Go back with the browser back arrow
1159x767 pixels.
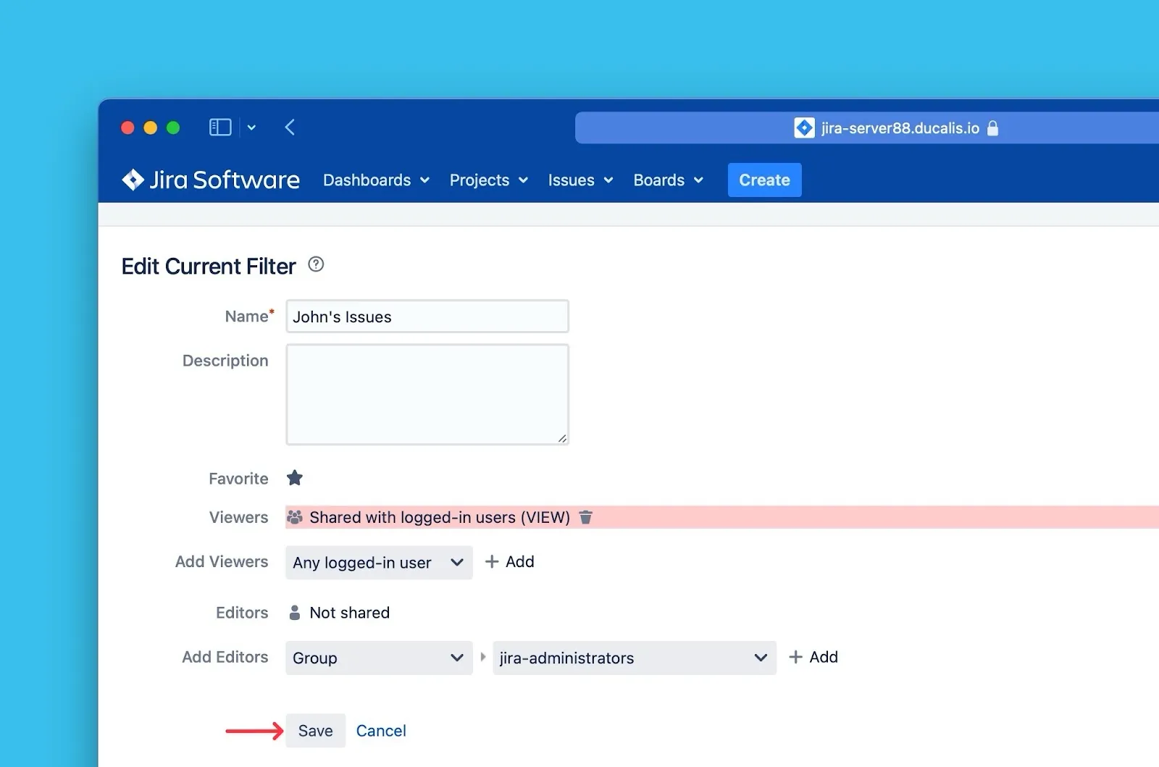(290, 127)
